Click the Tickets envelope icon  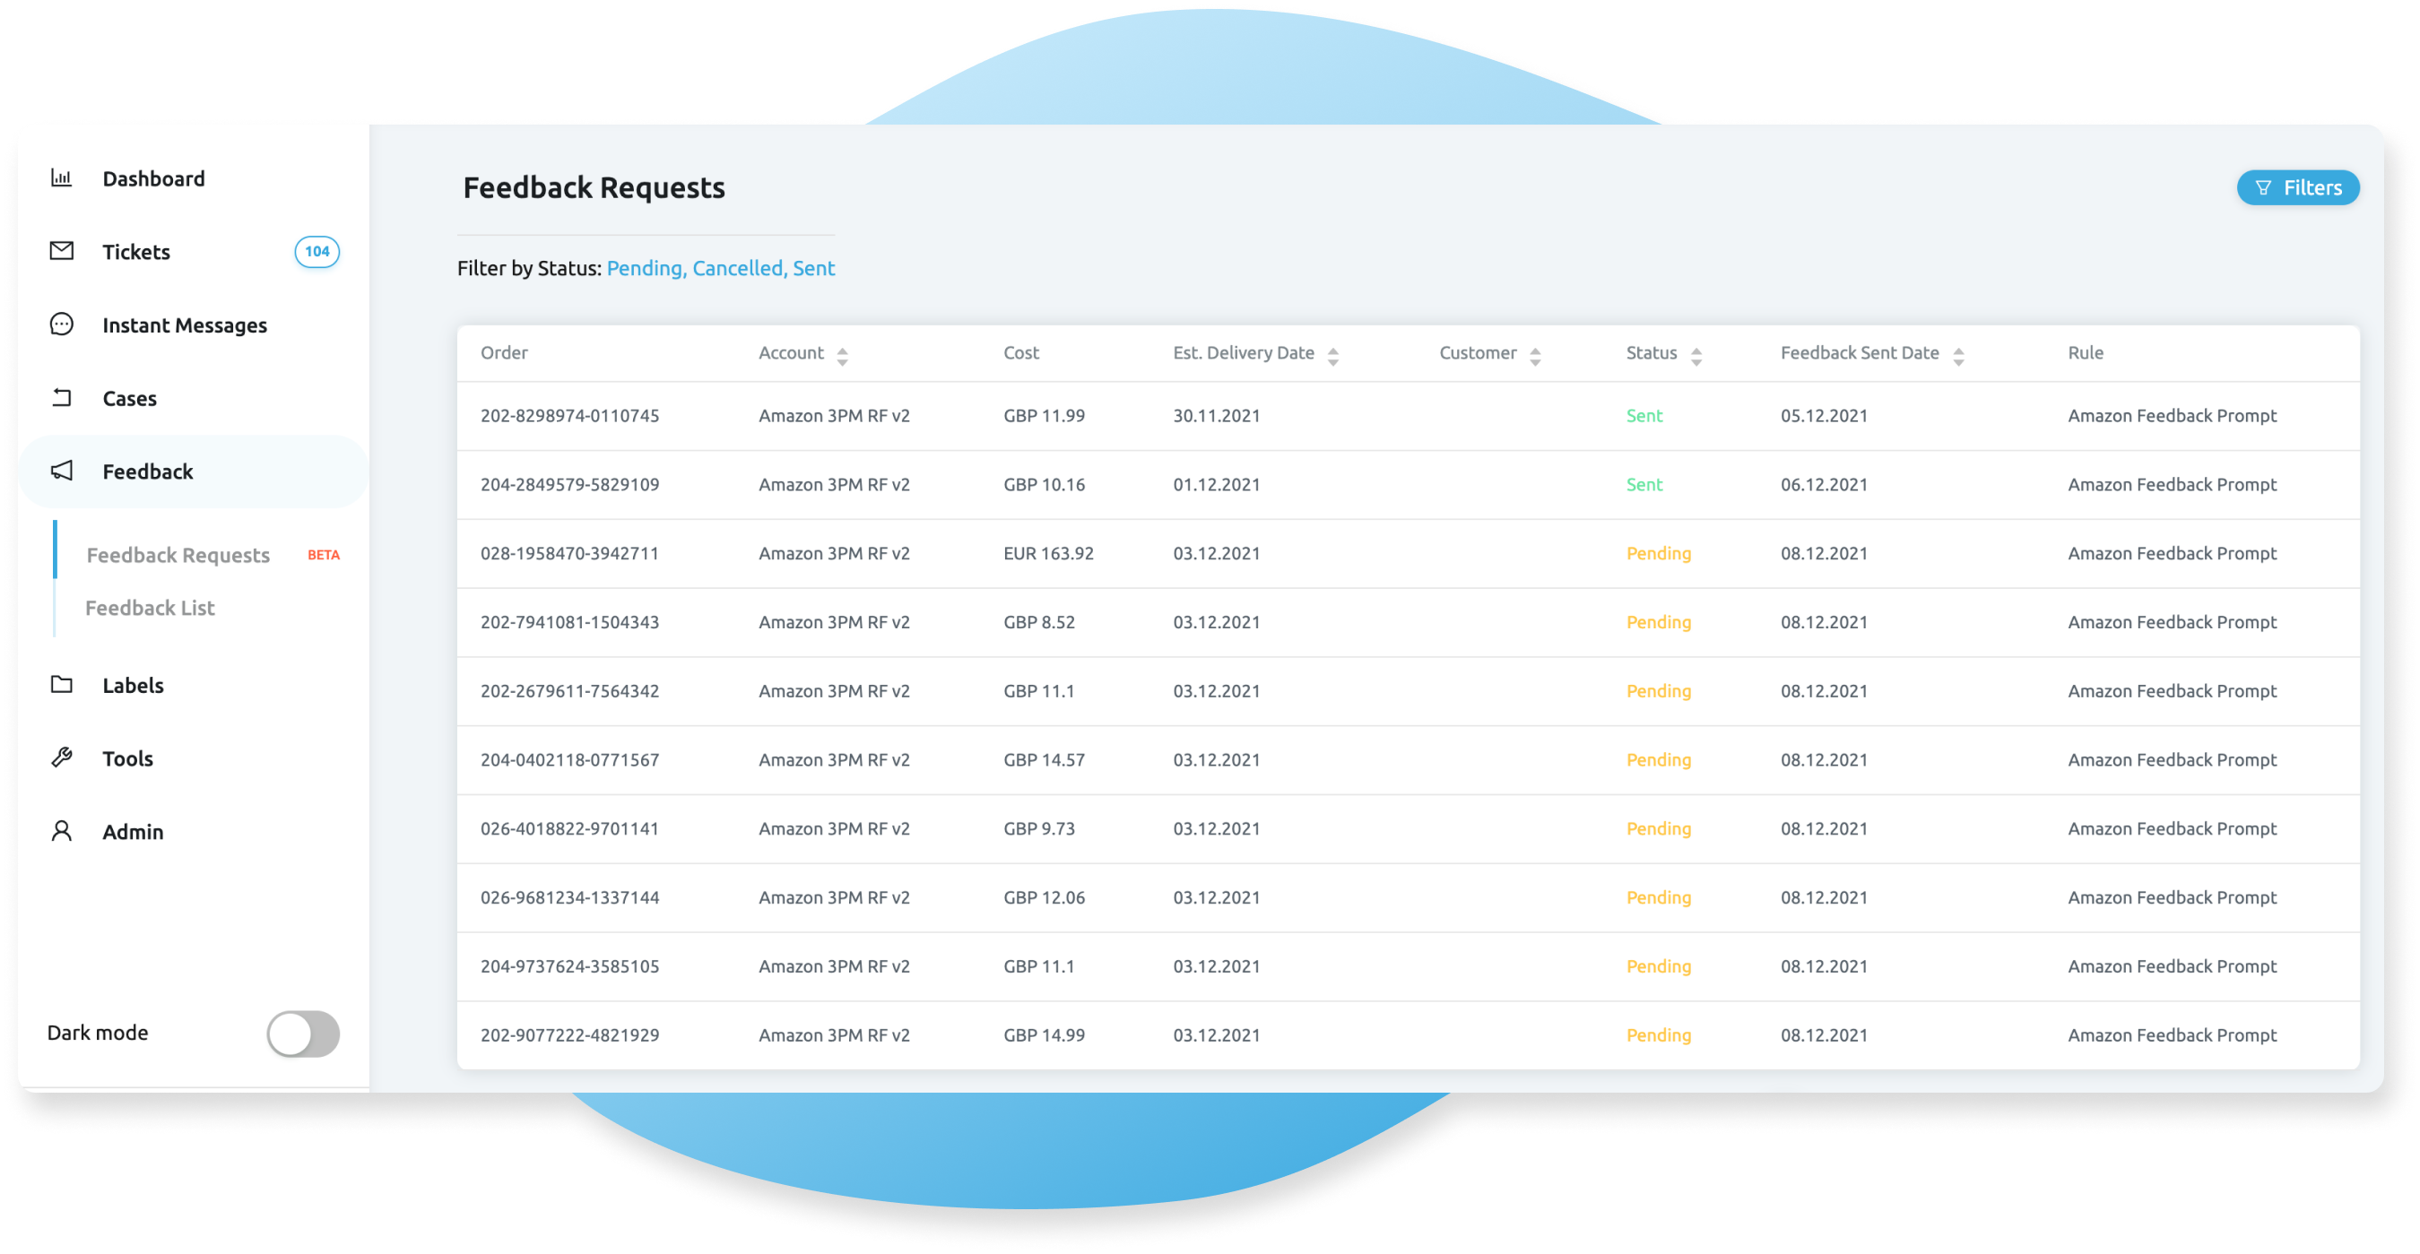click(x=61, y=251)
